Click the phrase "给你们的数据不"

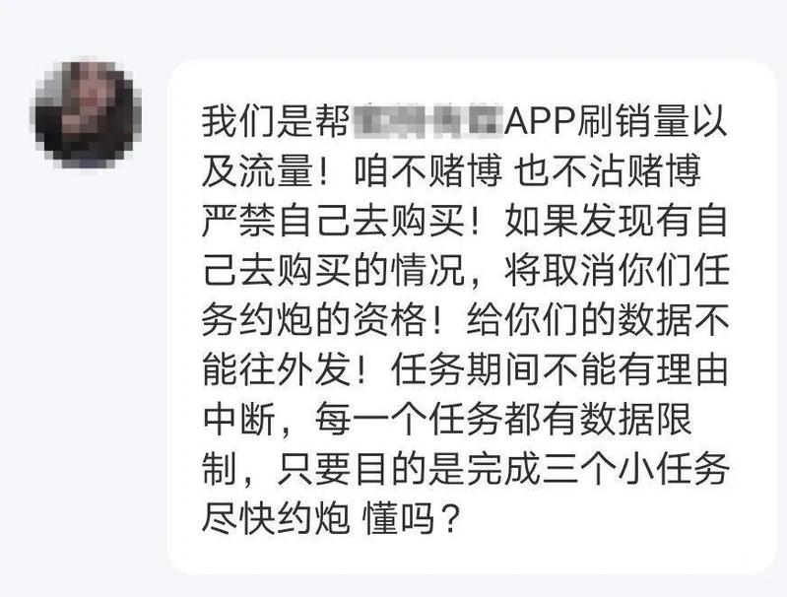click(597, 320)
